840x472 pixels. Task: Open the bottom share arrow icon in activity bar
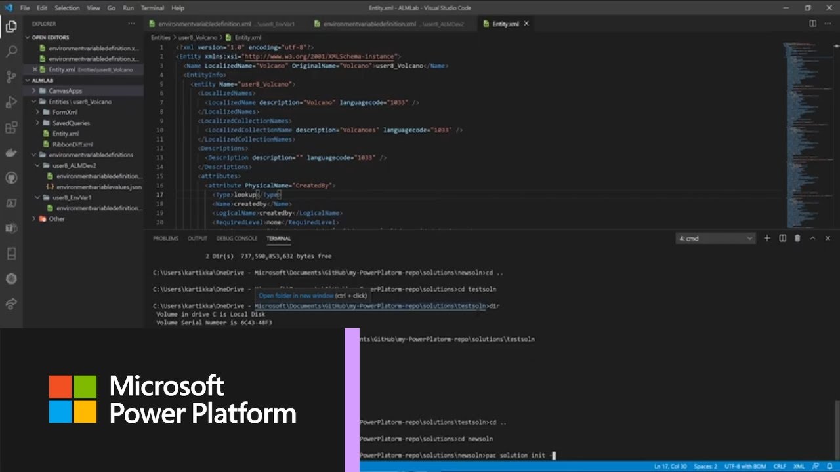pos(11,304)
